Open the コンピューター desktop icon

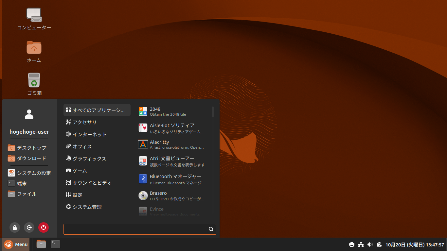34,19
